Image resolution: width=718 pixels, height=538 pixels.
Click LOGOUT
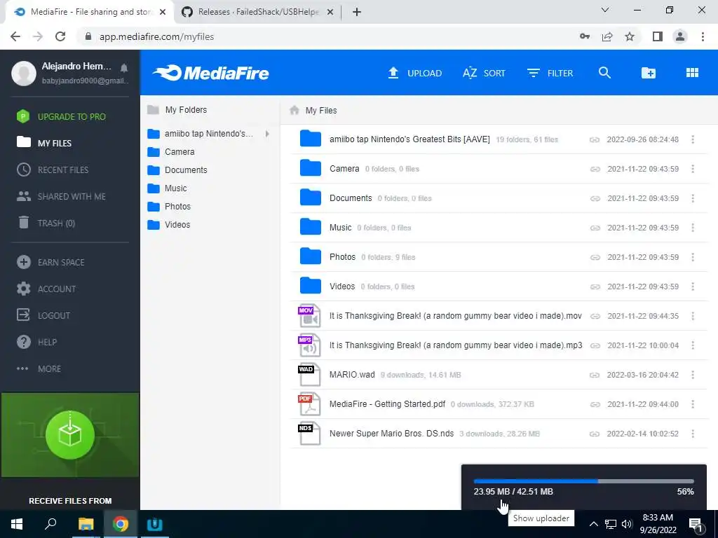click(x=43, y=315)
